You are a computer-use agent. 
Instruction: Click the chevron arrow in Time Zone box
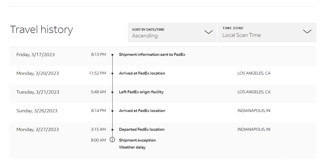coord(307,32)
